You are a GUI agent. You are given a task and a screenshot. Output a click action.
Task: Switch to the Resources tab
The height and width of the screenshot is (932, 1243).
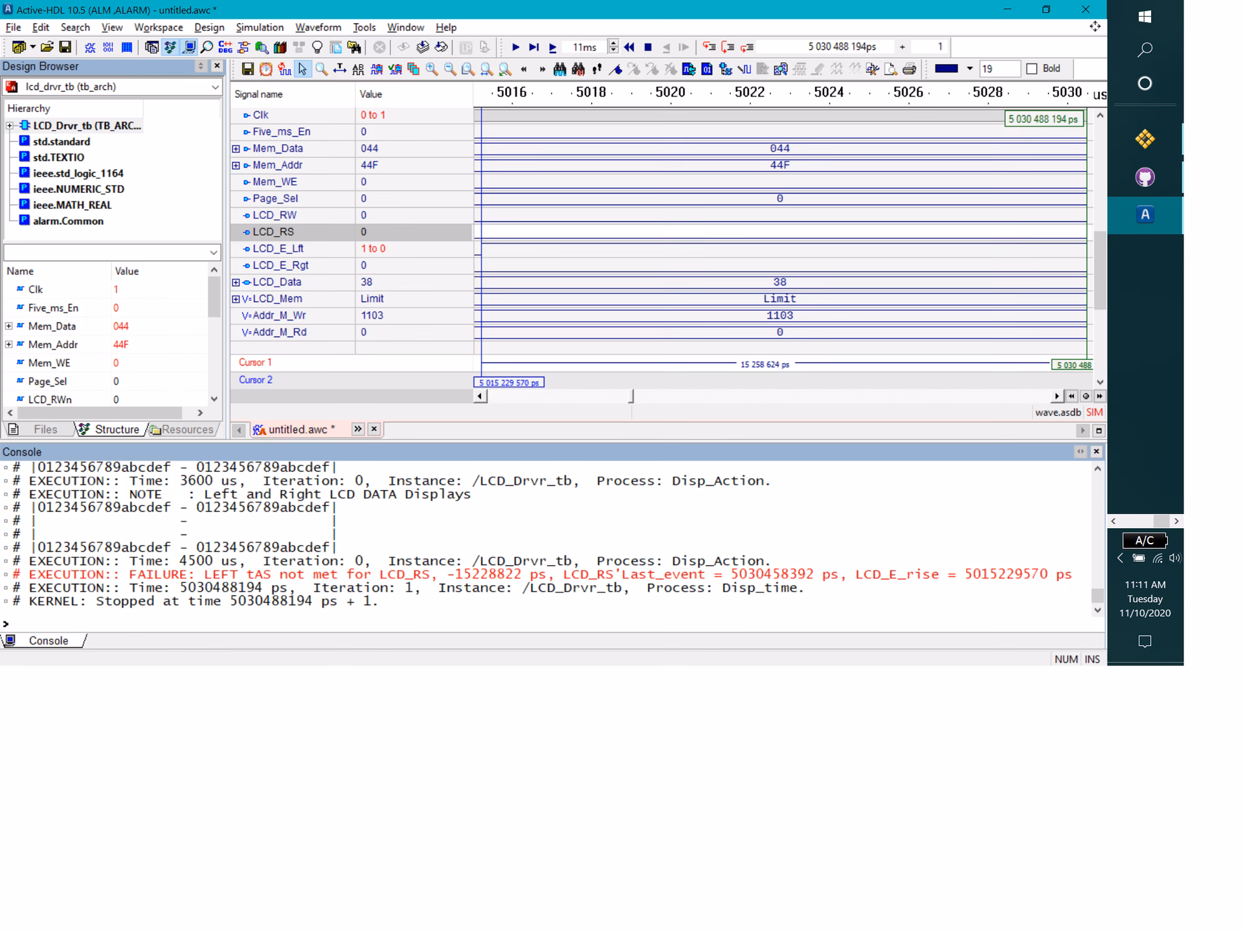coord(183,430)
